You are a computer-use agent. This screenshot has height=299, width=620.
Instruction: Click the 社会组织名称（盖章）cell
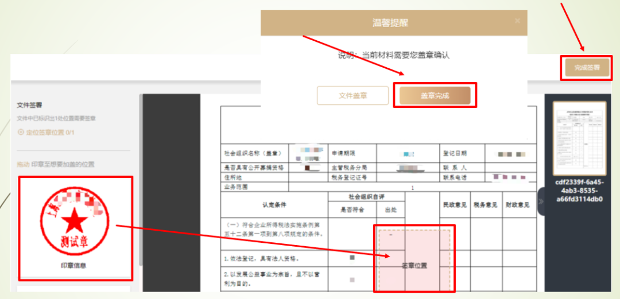point(253,154)
